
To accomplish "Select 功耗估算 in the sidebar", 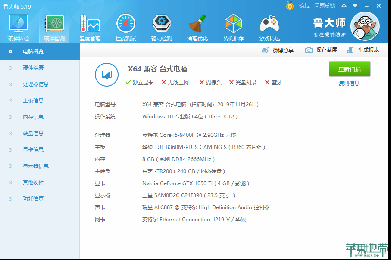I will (40, 199).
